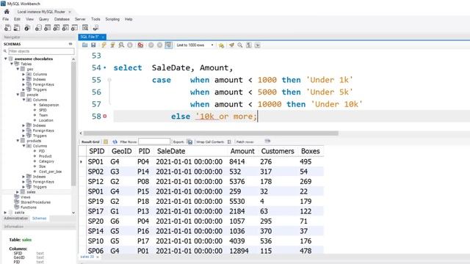The width and height of the screenshot is (470, 264).
Task: Rollback the current transaction
Action: point(160,45)
